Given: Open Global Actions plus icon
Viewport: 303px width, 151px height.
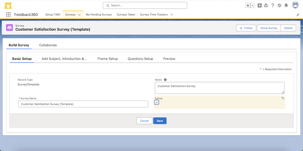Looking at the screenshot, I should [260, 5].
